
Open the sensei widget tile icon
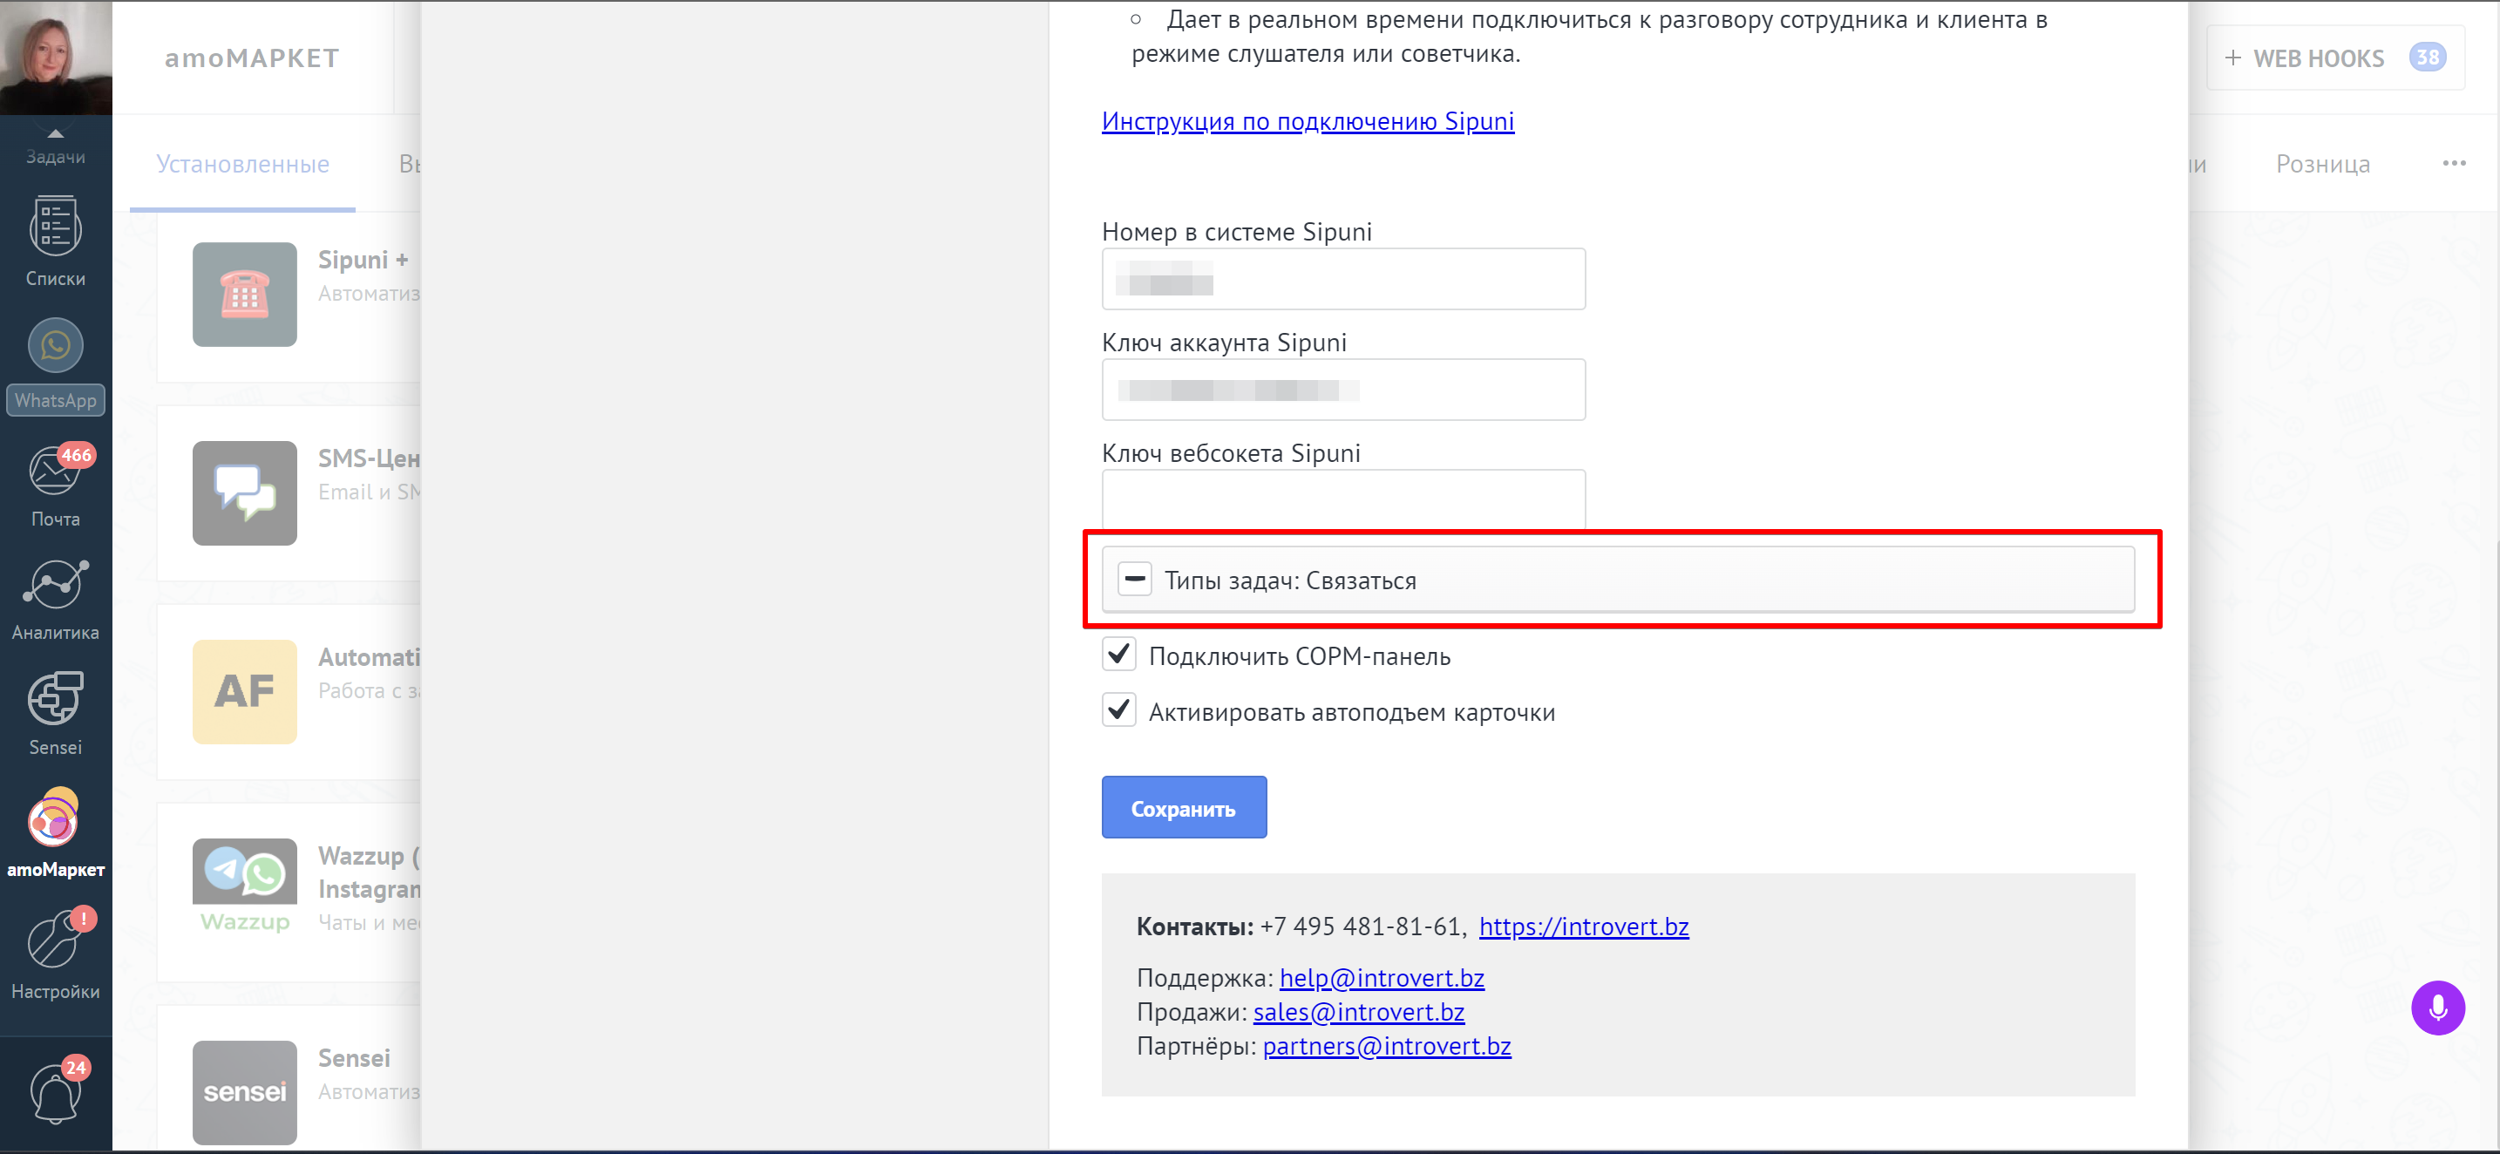click(x=245, y=1092)
